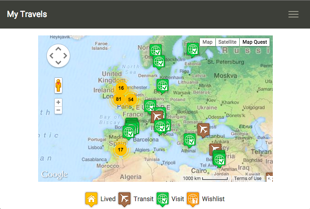Screen dimensions: 310x209
Task: Click the Transit legend label
Action: (x=144, y=199)
